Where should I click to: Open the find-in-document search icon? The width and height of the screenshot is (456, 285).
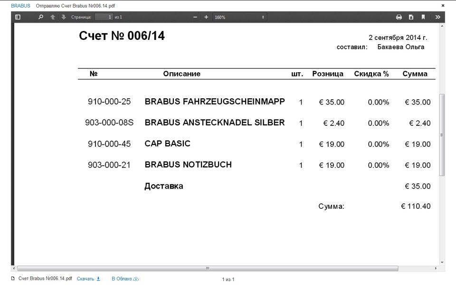tap(41, 17)
